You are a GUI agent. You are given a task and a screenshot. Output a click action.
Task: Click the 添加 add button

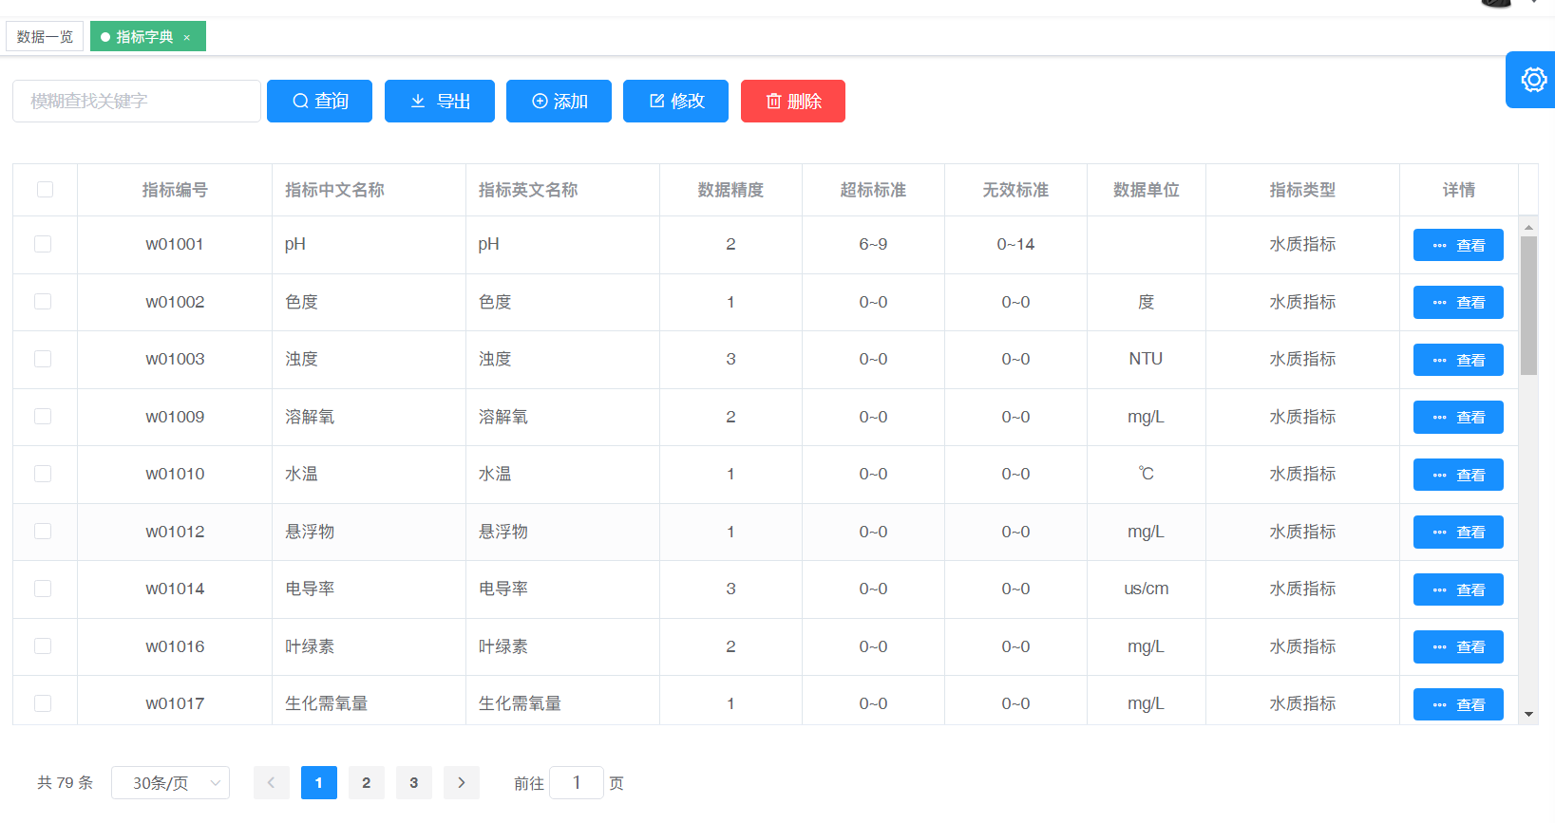(x=559, y=101)
